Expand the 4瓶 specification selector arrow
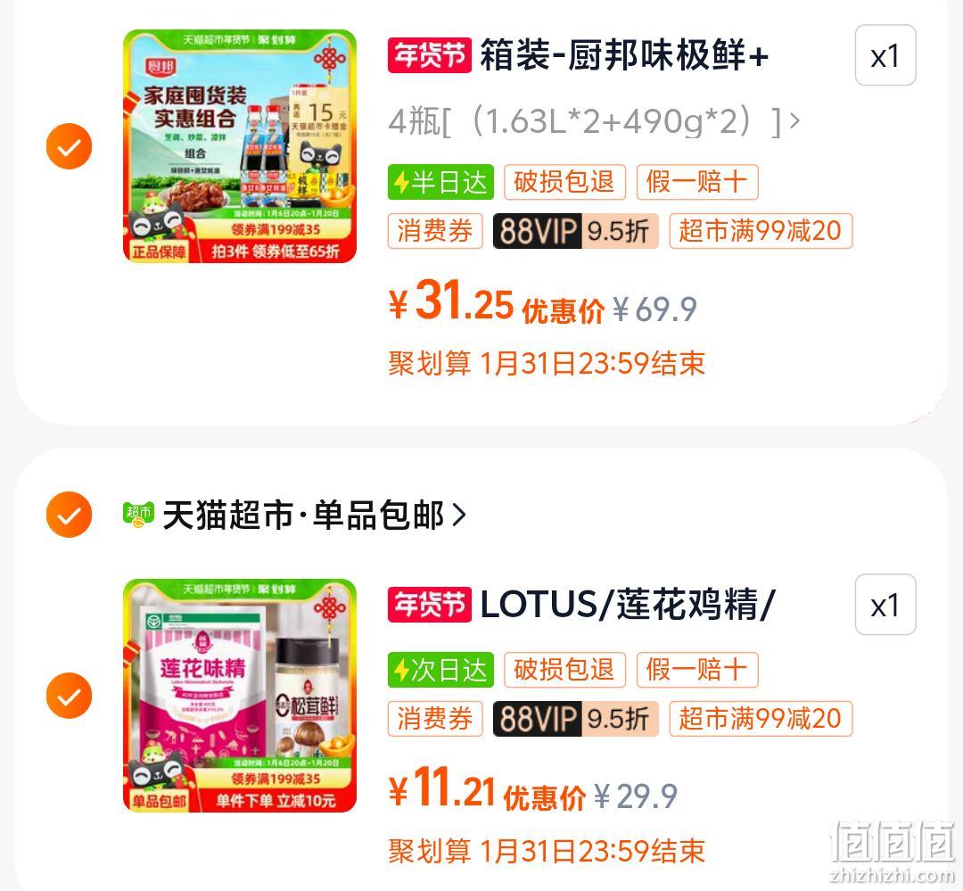963x891 pixels. point(794,120)
